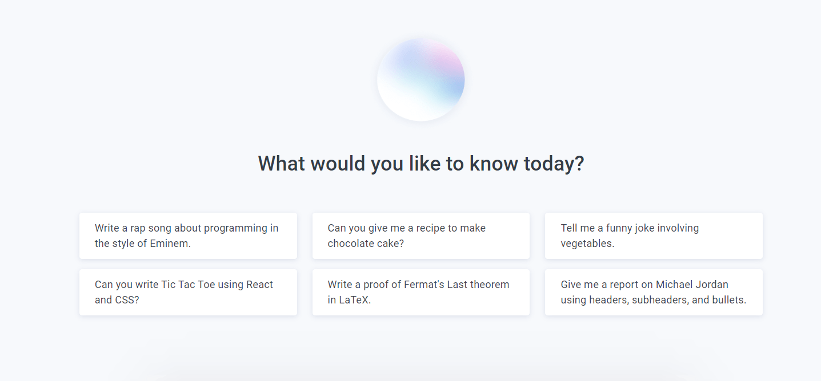Image resolution: width=821 pixels, height=381 pixels.
Task: Select the Fermat's Last theorem LaTeX card
Action: (x=421, y=292)
